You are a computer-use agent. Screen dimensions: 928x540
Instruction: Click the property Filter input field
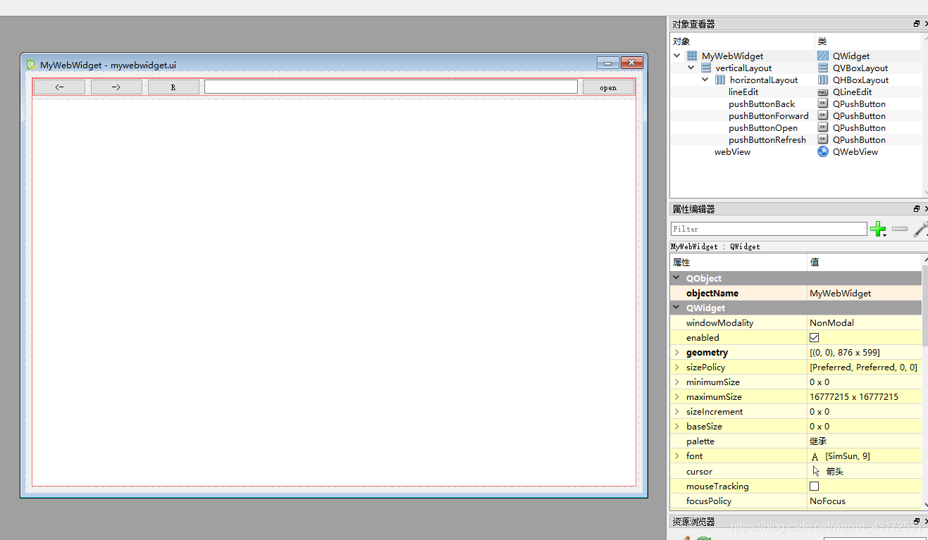coord(769,229)
